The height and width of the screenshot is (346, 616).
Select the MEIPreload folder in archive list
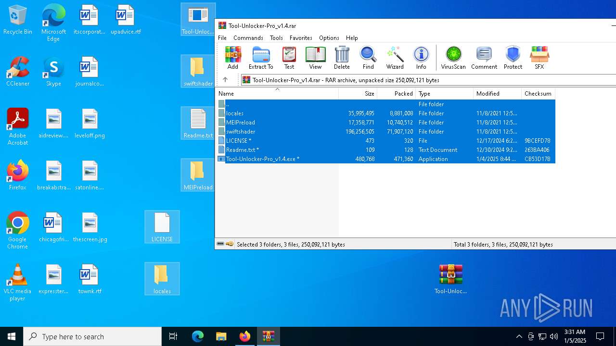[x=385, y=123]
